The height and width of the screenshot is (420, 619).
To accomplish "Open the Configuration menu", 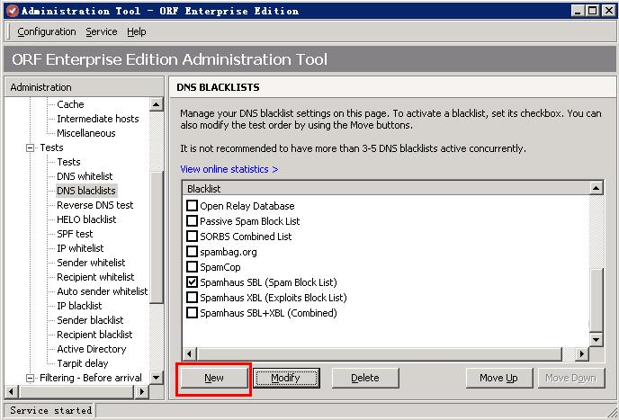I will pyautogui.click(x=47, y=31).
